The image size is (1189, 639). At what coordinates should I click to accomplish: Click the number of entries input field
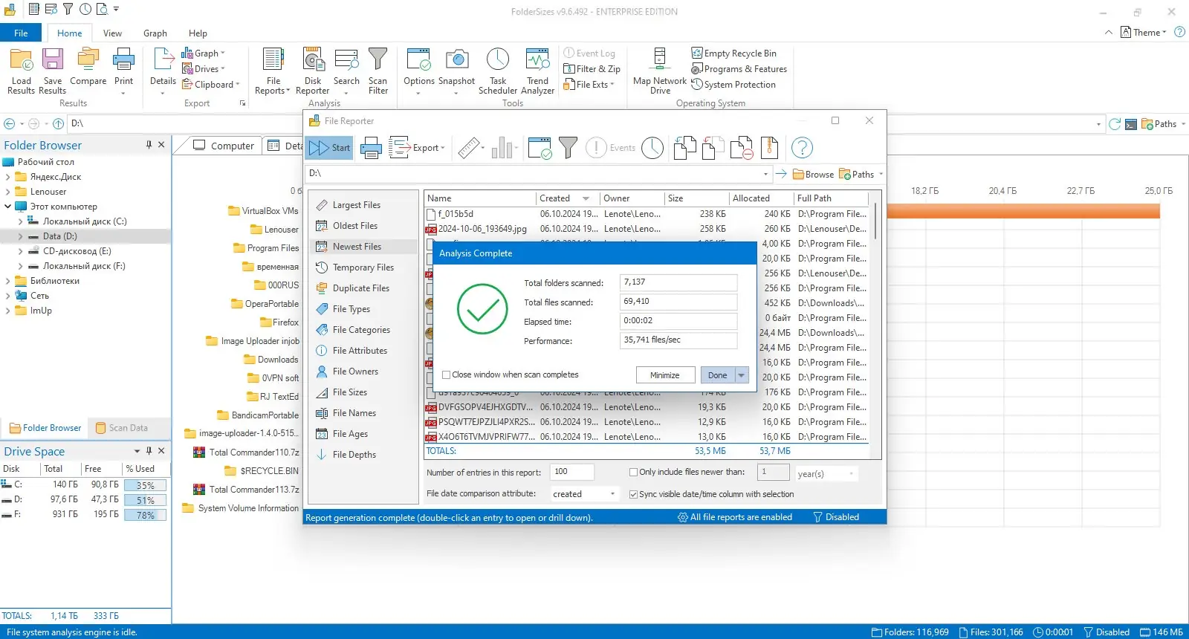point(571,472)
